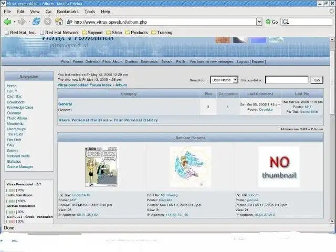The height and width of the screenshot is (252, 336).
Task: Click the German translation 90% progress bar
Action: pyautogui.click(x=12, y=212)
